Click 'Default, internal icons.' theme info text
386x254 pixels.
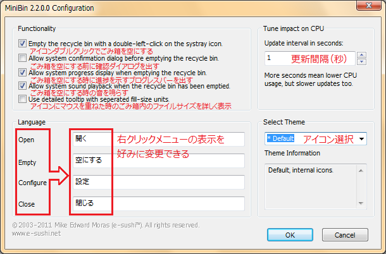click(301, 170)
